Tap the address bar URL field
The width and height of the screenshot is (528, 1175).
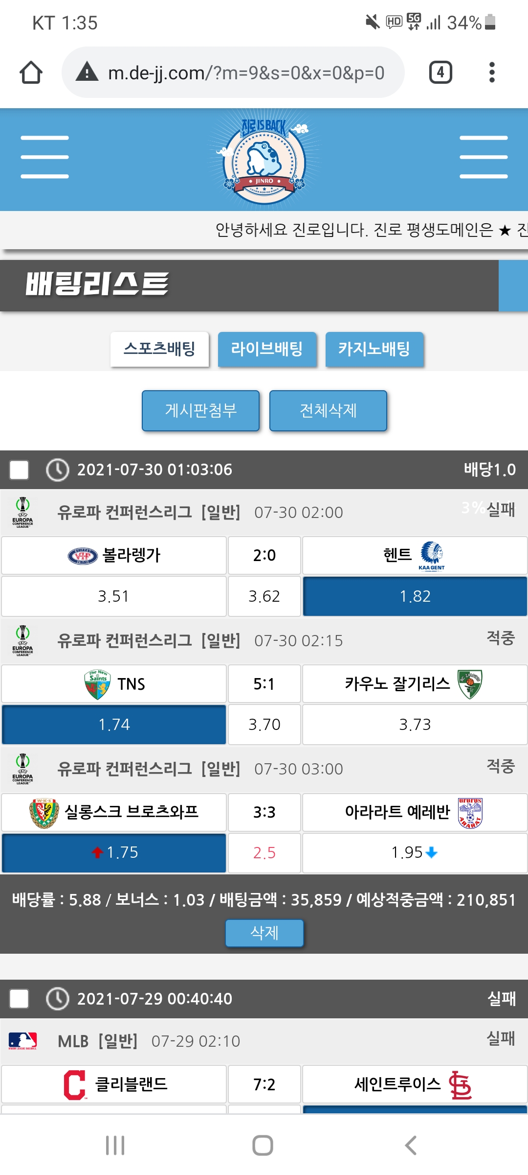click(246, 73)
